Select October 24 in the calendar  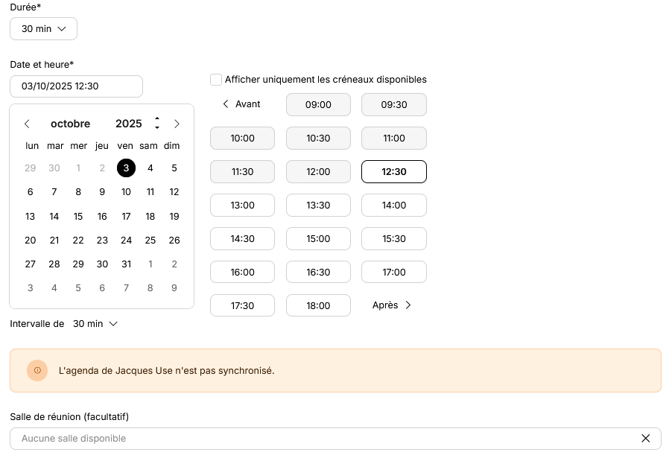pos(127,241)
